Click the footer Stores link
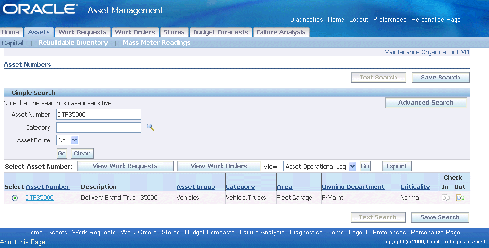 (171, 232)
